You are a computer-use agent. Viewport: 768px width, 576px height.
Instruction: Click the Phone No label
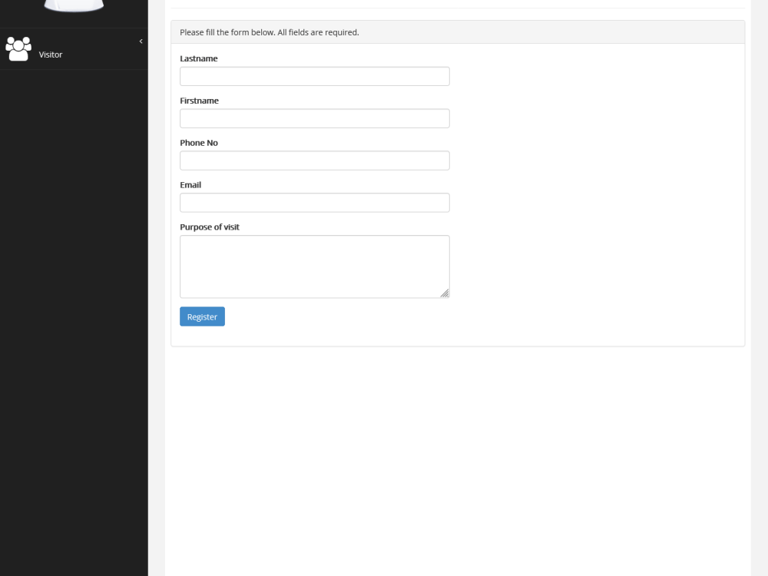pyautogui.click(x=199, y=143)
